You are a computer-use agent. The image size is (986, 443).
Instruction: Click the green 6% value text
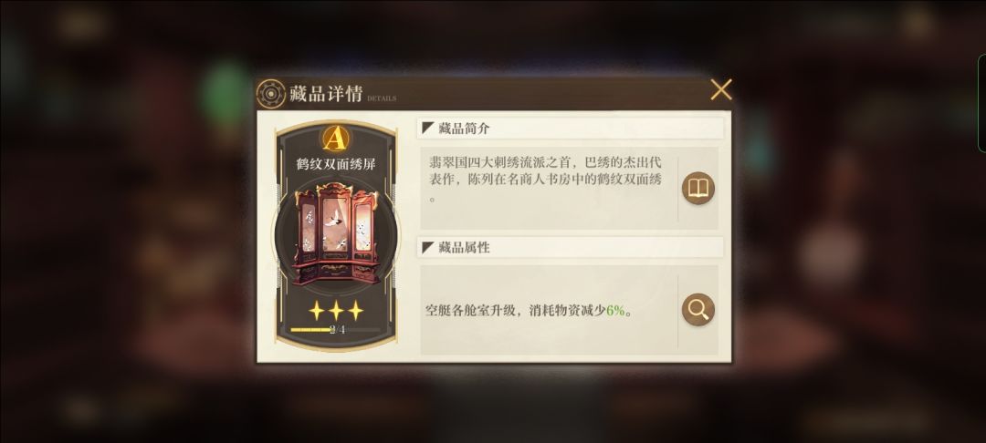coord(615,311)
